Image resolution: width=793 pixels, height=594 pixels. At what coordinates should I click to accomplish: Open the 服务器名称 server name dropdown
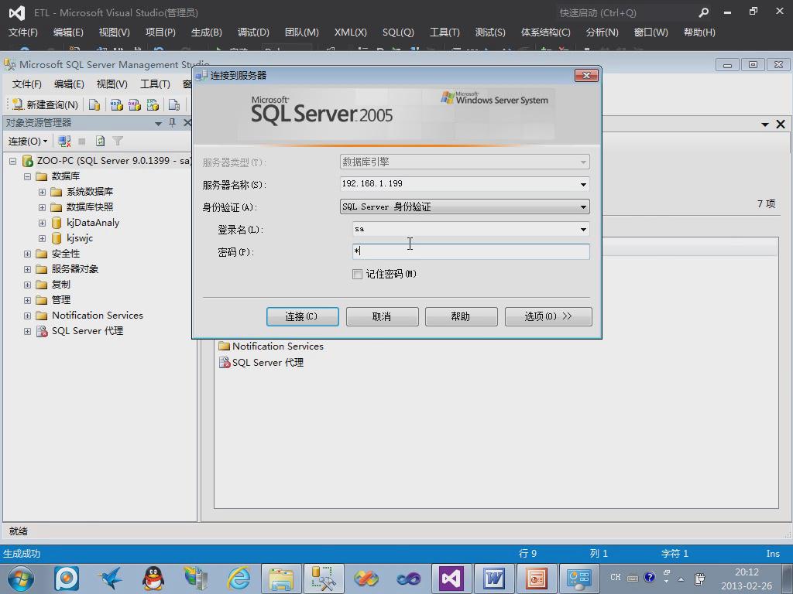coord(583,184)
